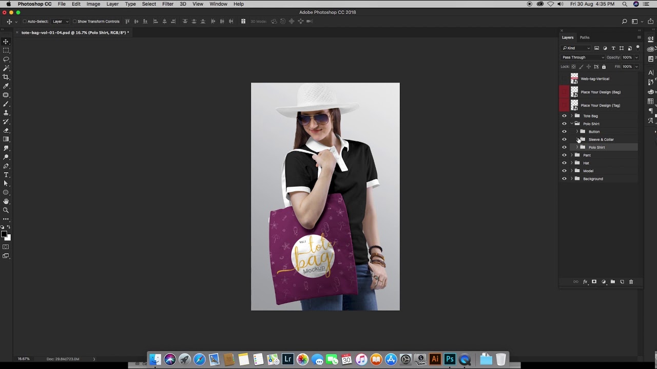Enable the Auto-Select checkbox
The image size is (657, 369).
coord(25,22)
